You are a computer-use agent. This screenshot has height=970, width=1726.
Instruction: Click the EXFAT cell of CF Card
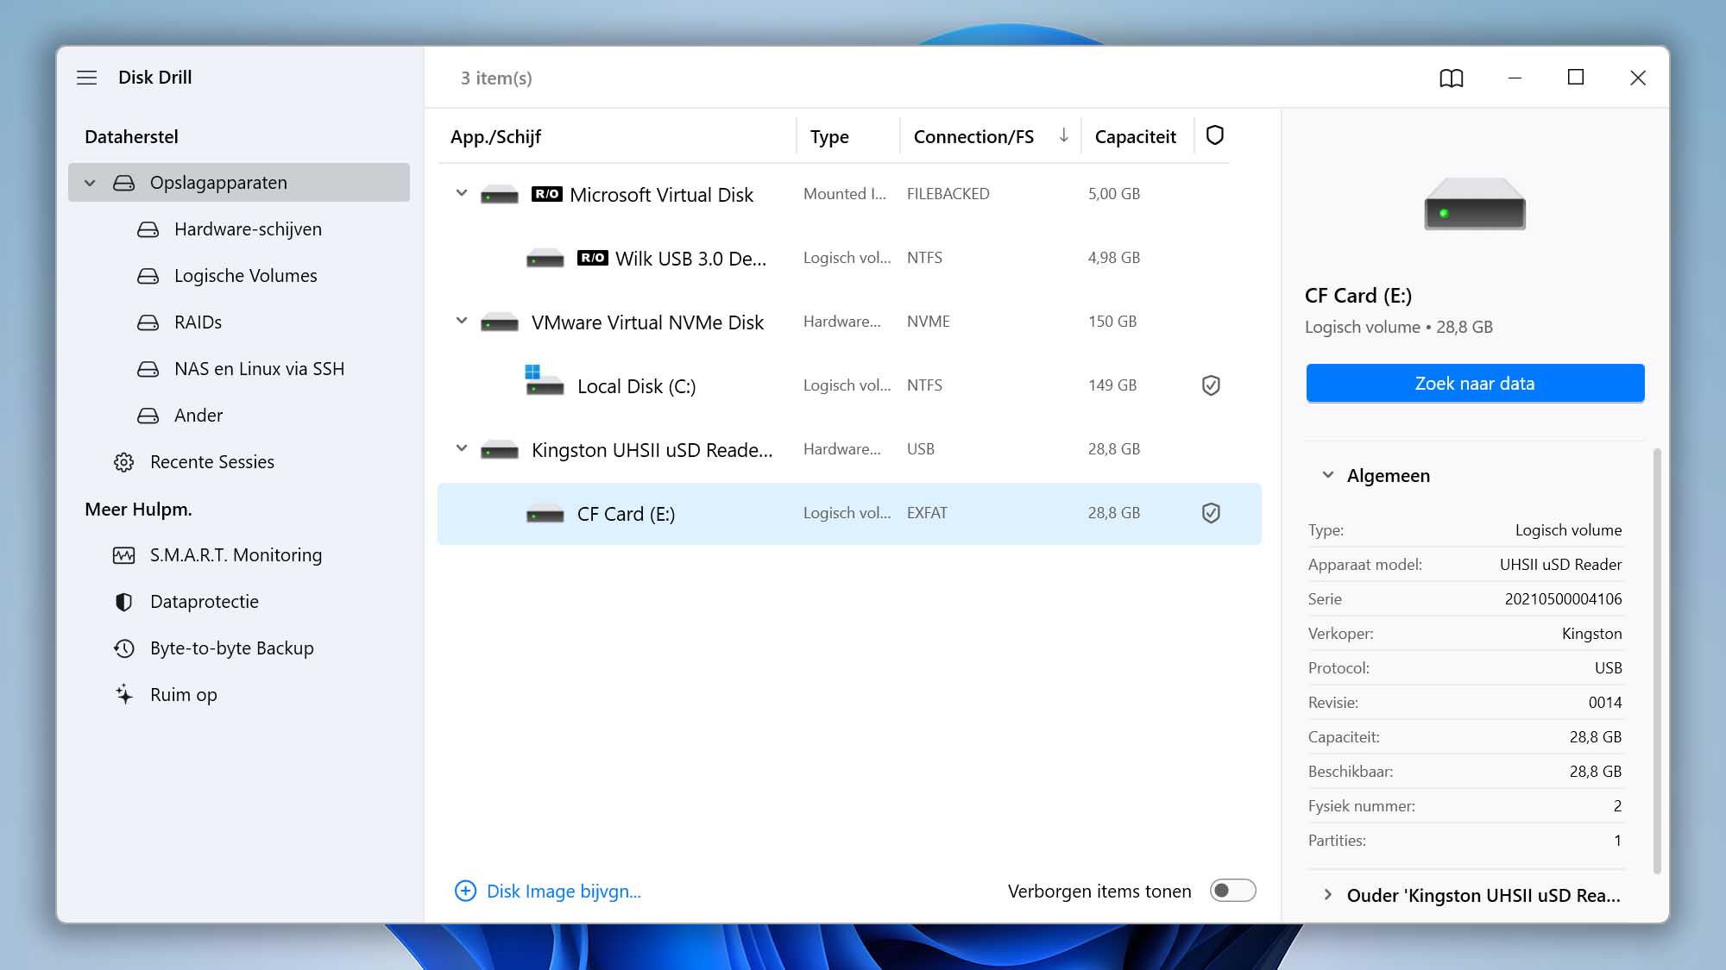tap(927, 513)
